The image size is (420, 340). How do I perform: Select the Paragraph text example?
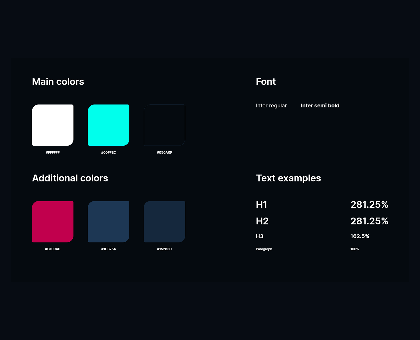pyautogui.click(x=264, y=249)
